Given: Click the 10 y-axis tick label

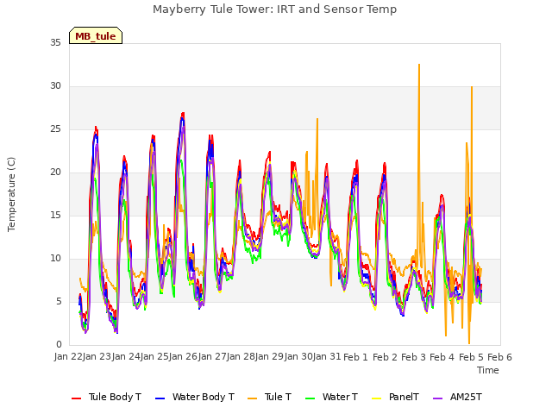Looking at the screenshot, I should (x=55, y=259).
